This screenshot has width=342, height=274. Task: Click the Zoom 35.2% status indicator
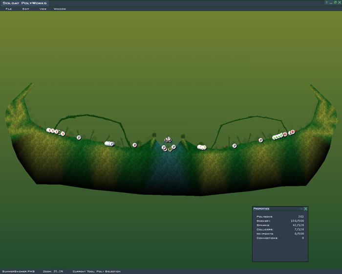(53, 271)
